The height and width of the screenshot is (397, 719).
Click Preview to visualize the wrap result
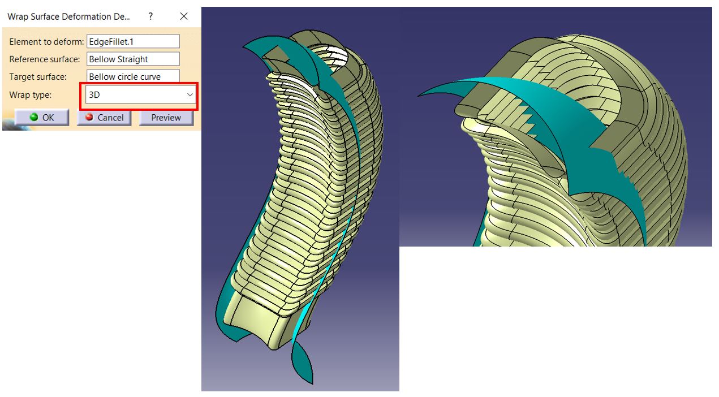coord(166,118)
